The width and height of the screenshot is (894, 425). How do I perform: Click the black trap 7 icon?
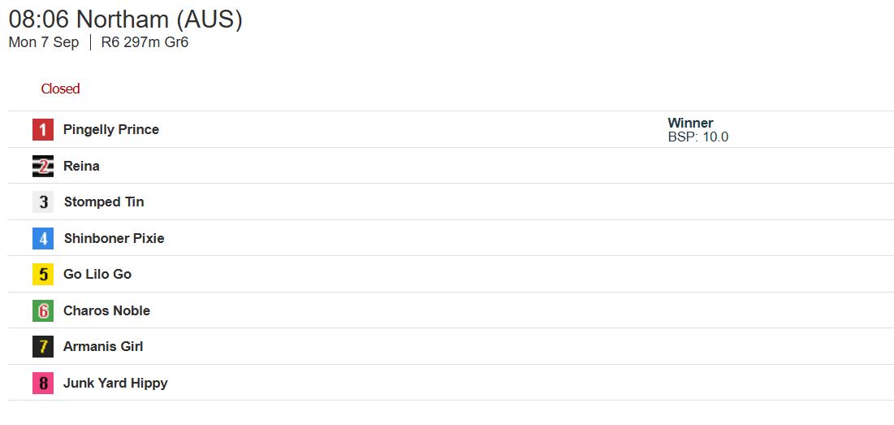coord(43,347)
